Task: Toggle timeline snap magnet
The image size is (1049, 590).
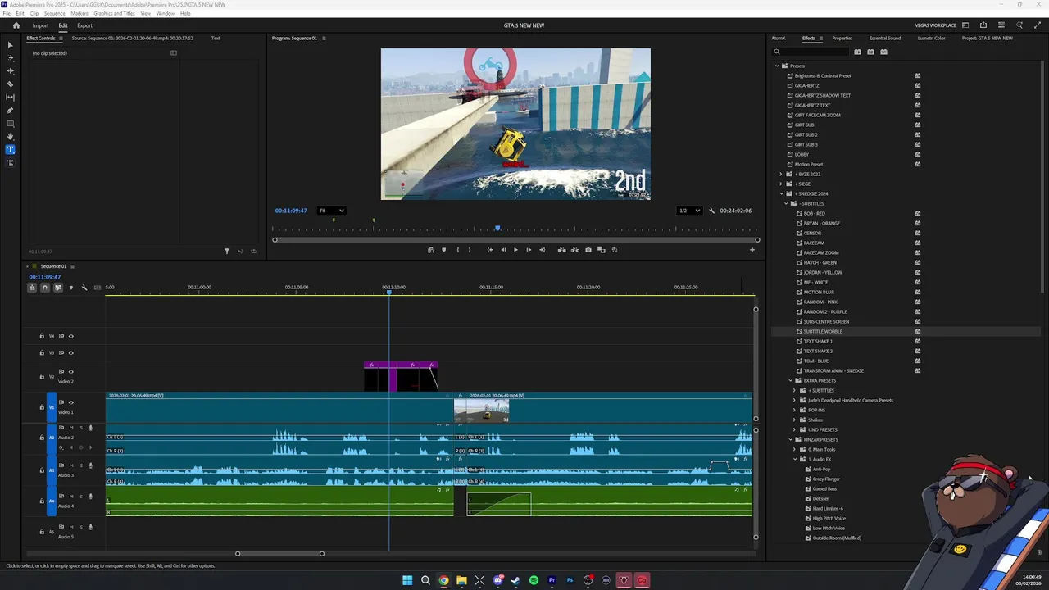Action: (x=45, y=288)
